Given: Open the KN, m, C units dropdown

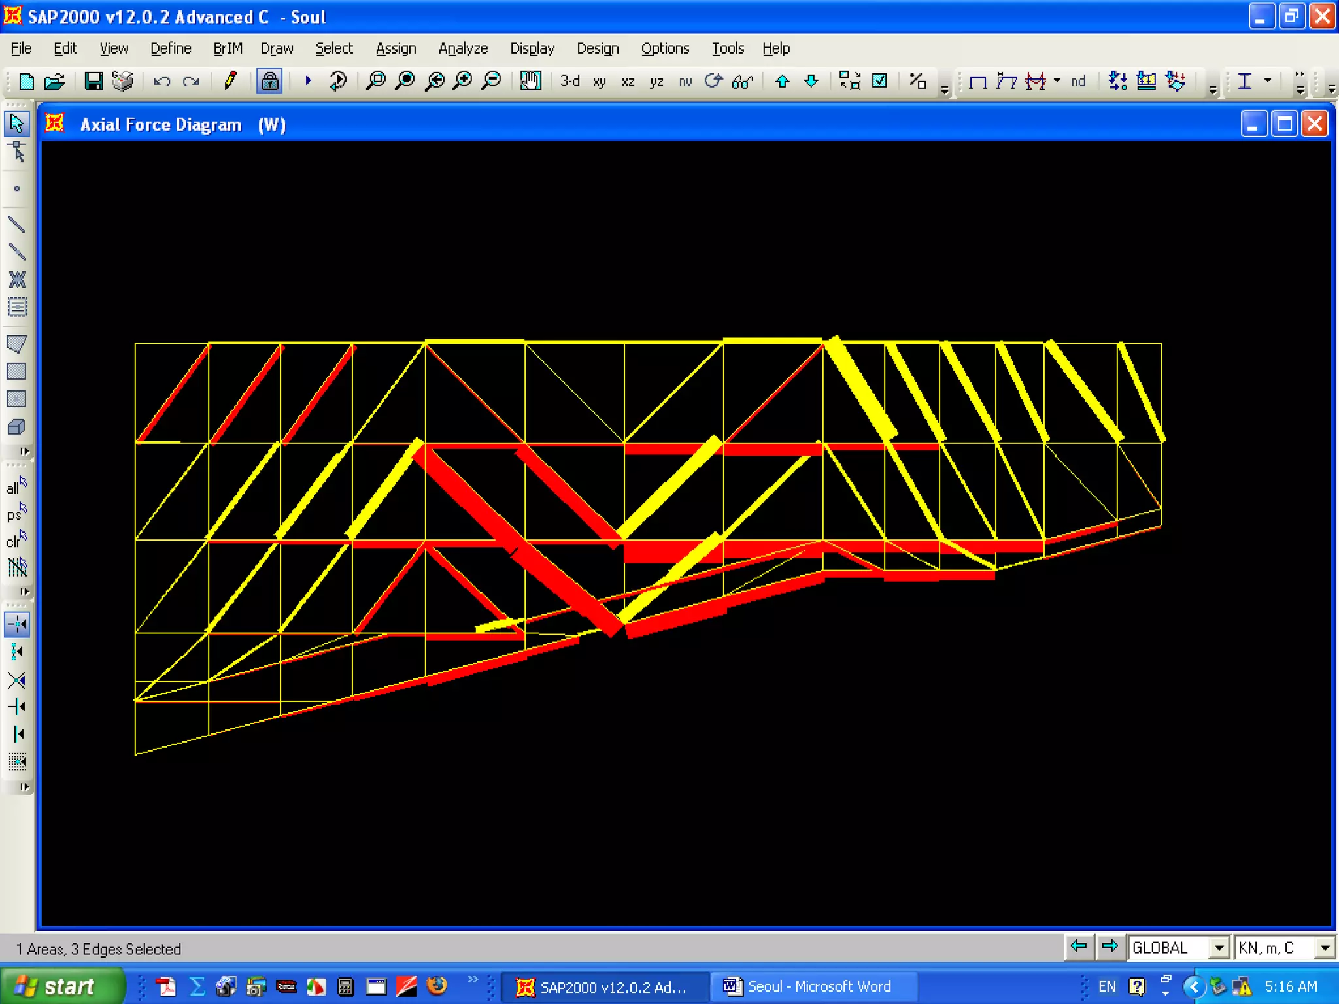Looking at the screenshot, I should pyautogui.click(x=1325, y=948).
